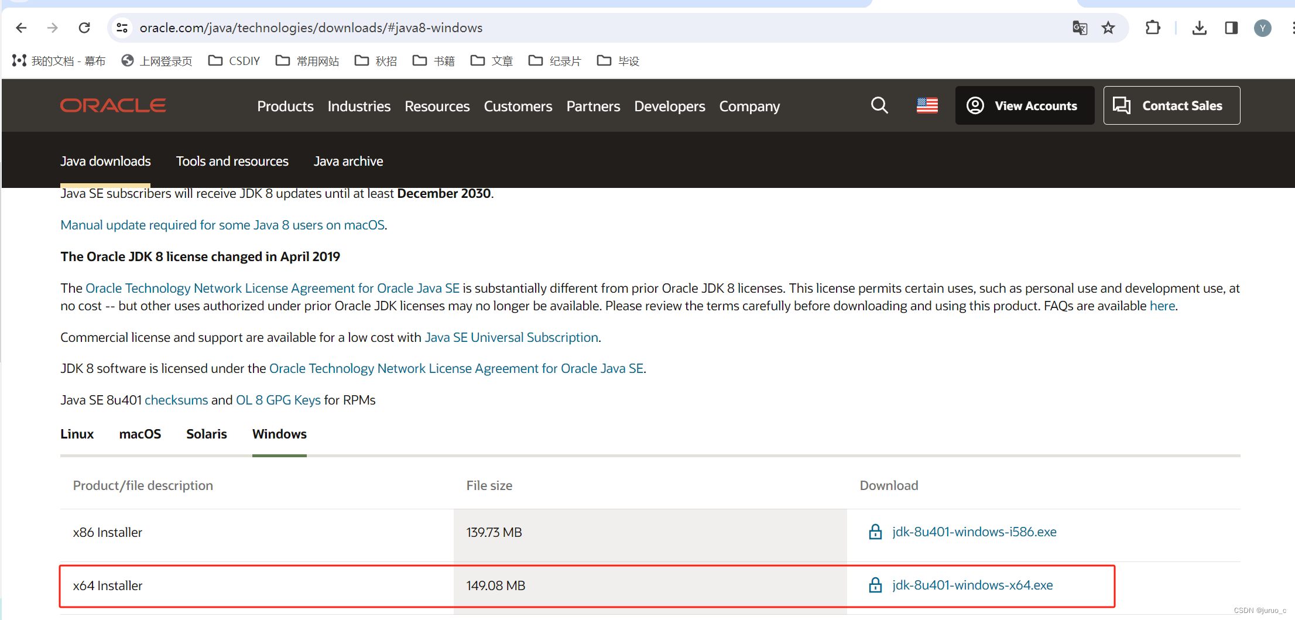Click the View Accounts button

click(x=1025, y=105)
